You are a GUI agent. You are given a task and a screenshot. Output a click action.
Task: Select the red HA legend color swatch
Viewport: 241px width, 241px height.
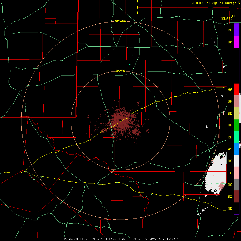coord(236,89)
